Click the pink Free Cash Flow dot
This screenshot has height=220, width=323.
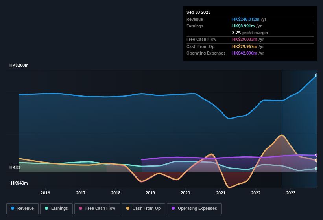click(x=81, y=209)
